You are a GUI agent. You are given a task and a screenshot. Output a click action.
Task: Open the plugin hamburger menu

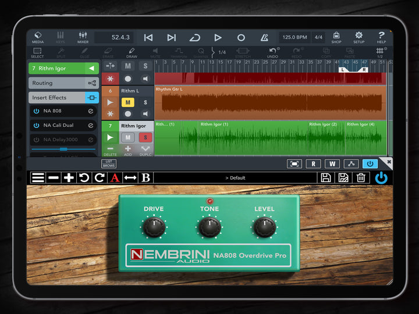click(38, 177)
